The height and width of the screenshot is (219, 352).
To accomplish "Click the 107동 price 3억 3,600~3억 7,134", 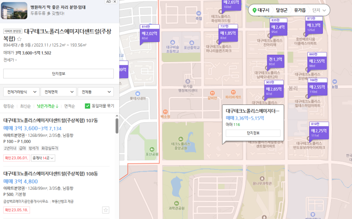I will 32,128.
